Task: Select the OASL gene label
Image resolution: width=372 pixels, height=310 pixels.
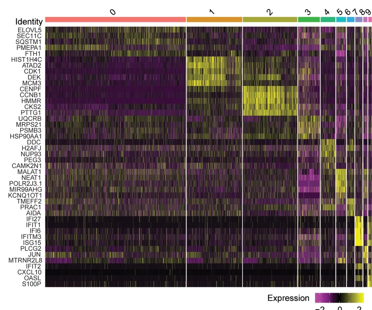Action: pyautogui.click(x=32, y=278)
